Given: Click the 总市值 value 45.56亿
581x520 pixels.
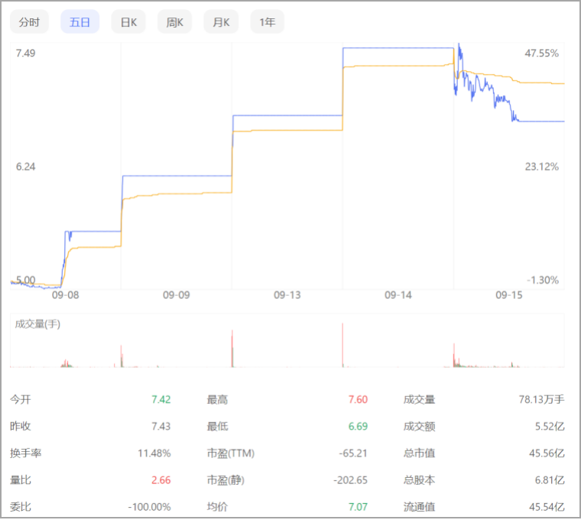Looking at the screenshot, I should pos(546,453).
